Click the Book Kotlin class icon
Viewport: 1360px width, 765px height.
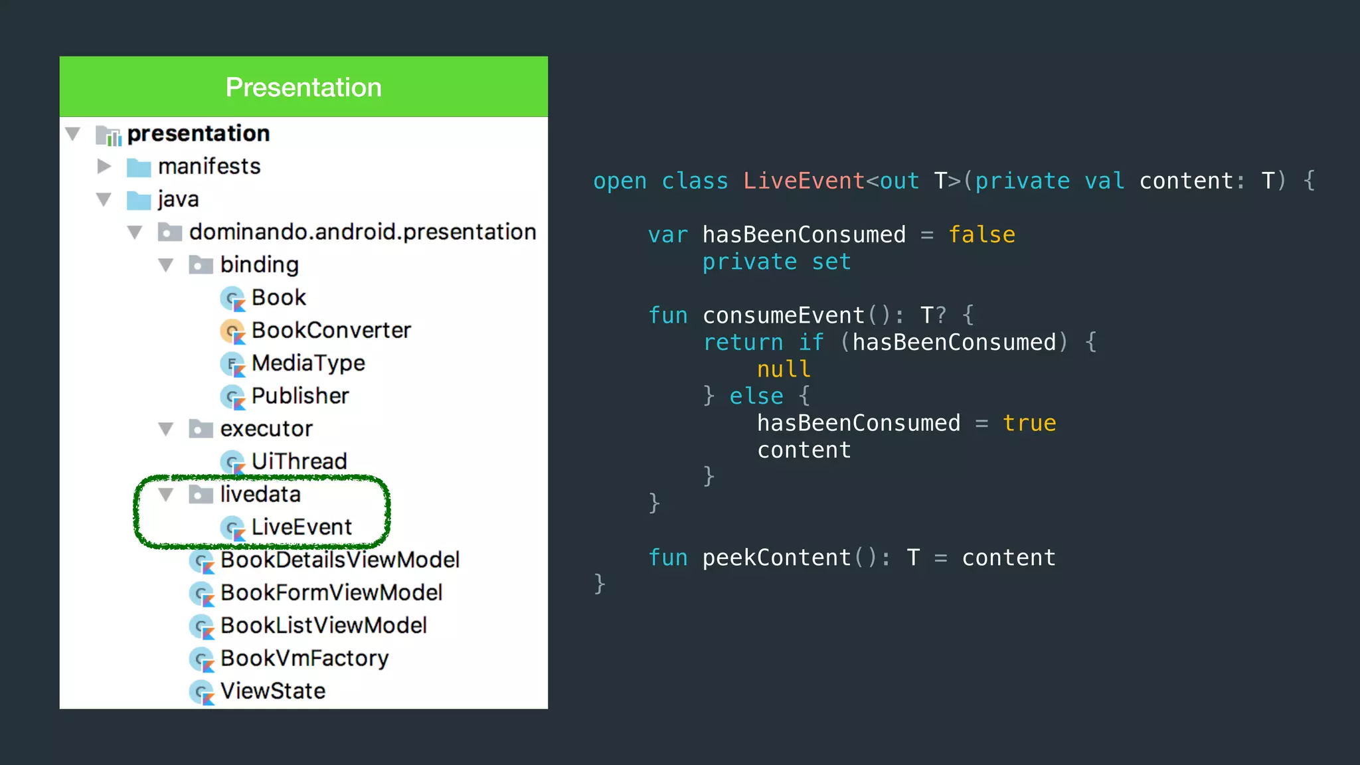[232, 299]
